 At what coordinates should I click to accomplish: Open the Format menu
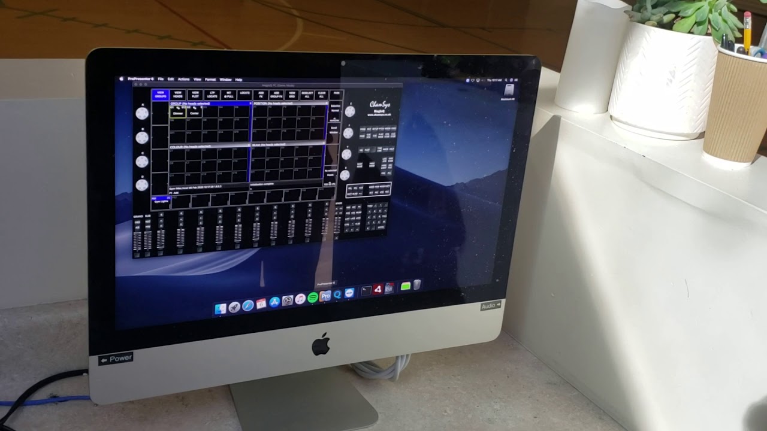210,79
